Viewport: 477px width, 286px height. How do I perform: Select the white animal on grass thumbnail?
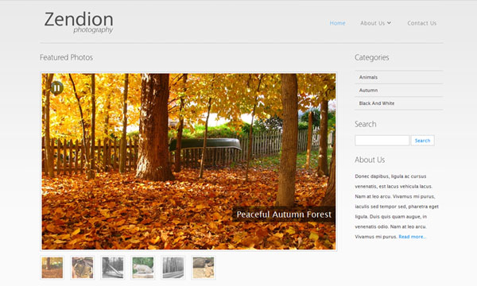143,268
